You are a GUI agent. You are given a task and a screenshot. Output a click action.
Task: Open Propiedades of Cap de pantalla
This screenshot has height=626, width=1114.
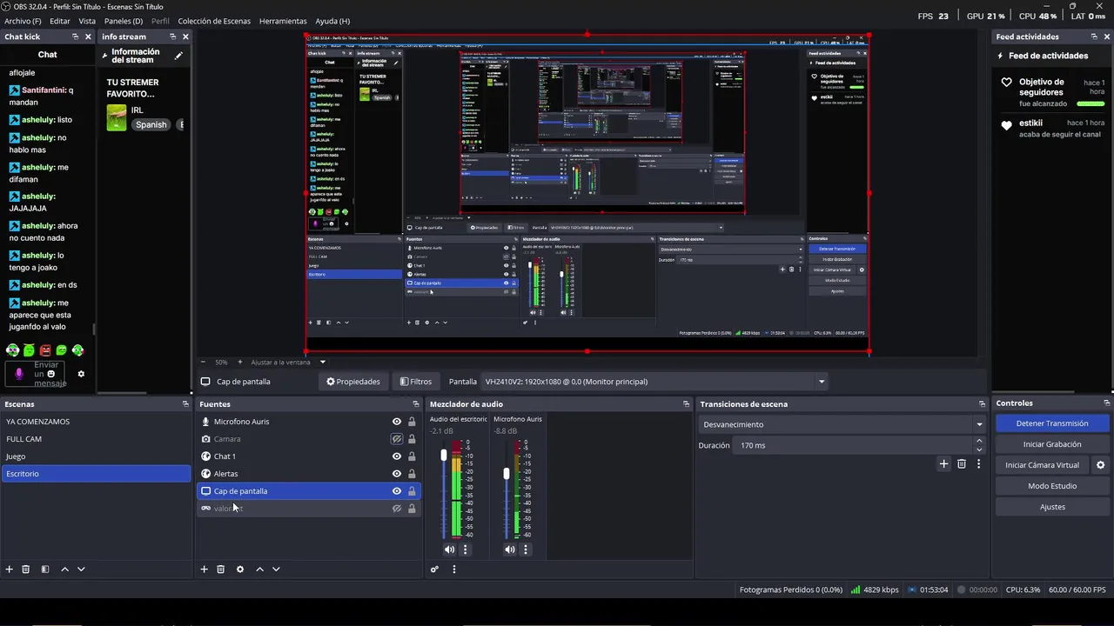pos(353,382)
